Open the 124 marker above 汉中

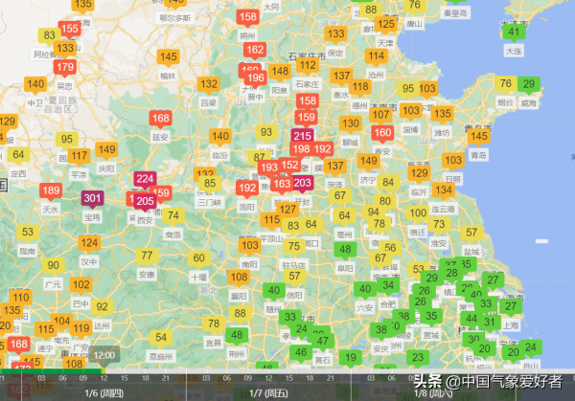[89, 242]
